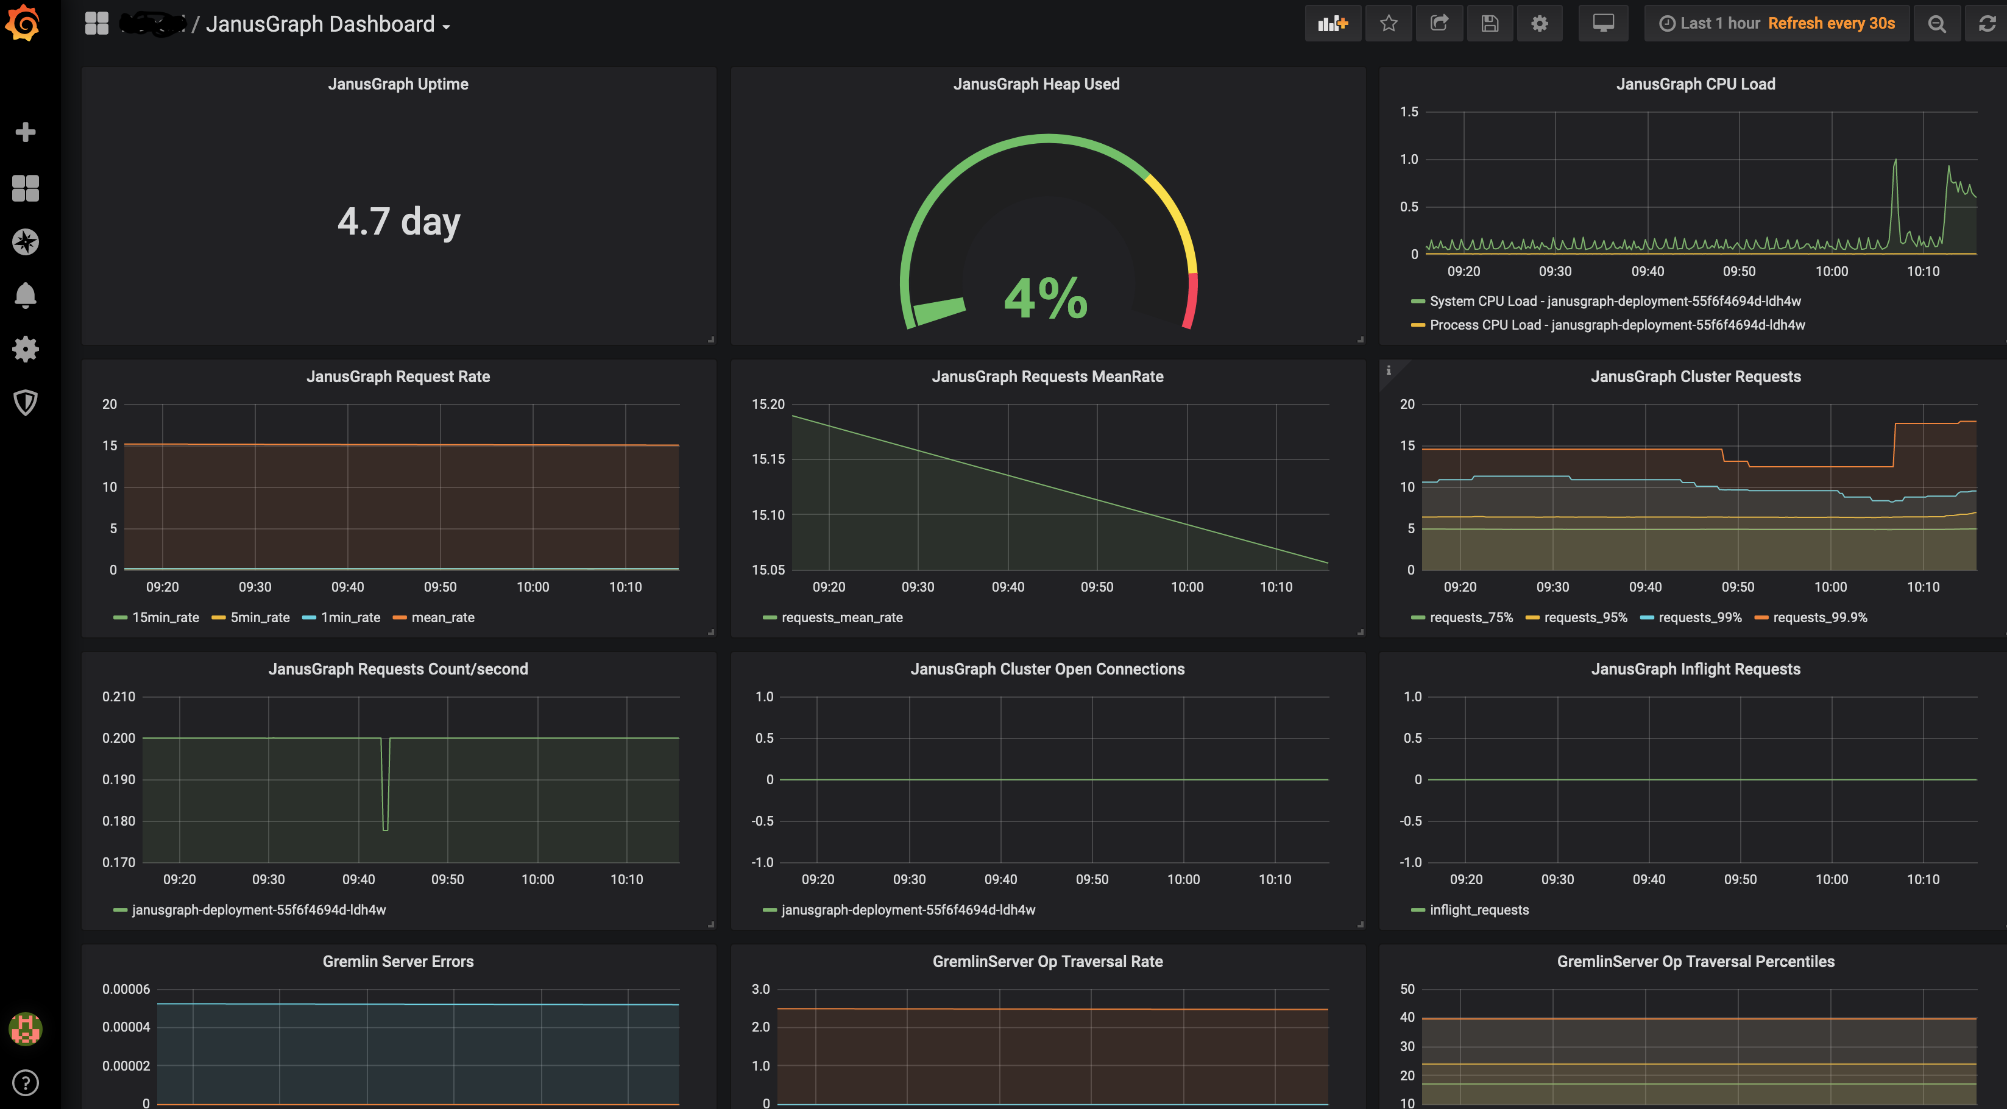Click the 4.7 day uptime value

pos(399,221)
